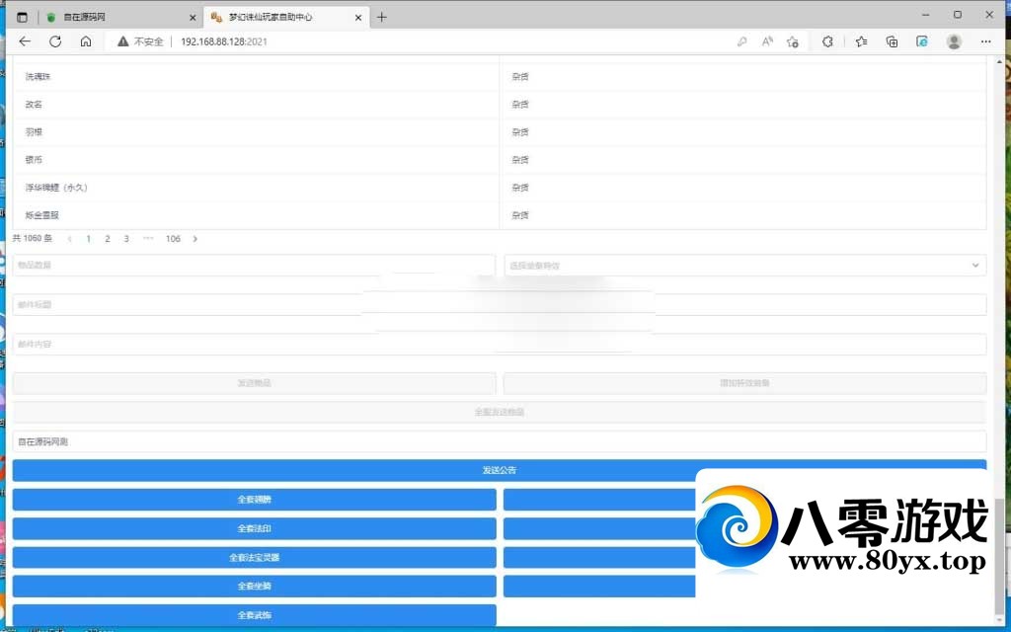
Task: Click the 全套坐骑 button
Action: (254, 587)
